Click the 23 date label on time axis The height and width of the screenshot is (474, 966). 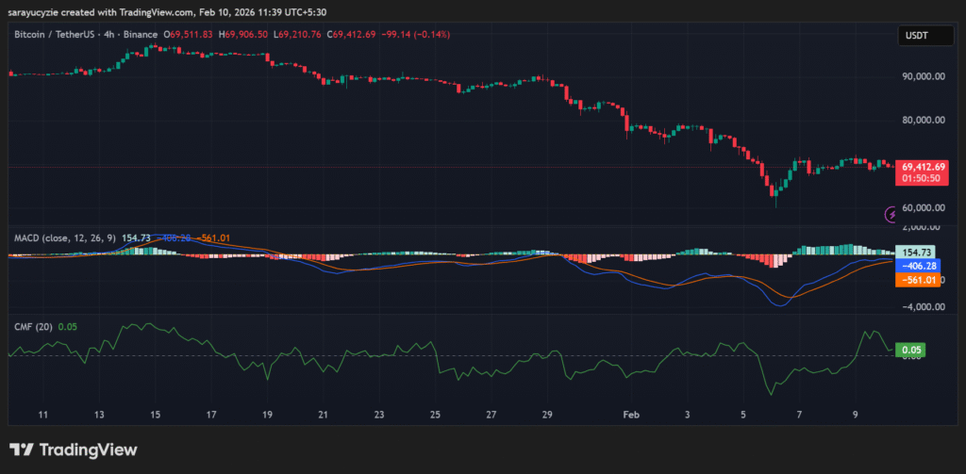tap(379, 415)
